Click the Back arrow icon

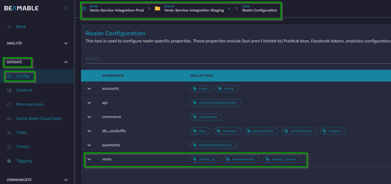[9, 27]
